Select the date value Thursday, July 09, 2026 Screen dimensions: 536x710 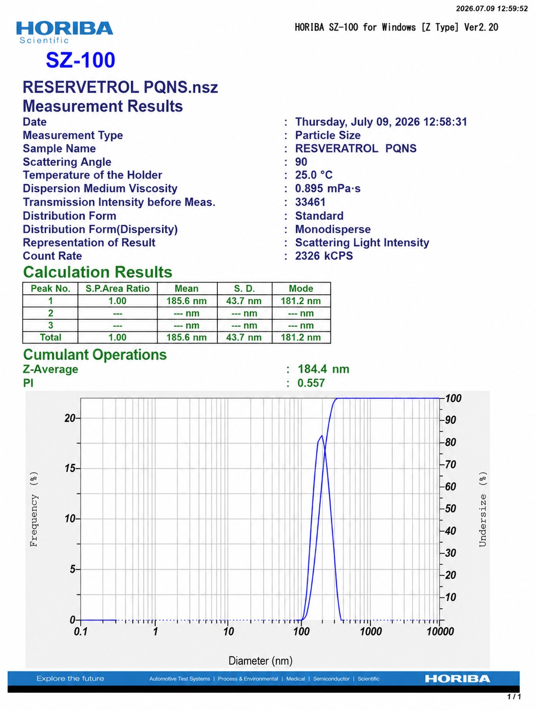click(x=357, y=122)
